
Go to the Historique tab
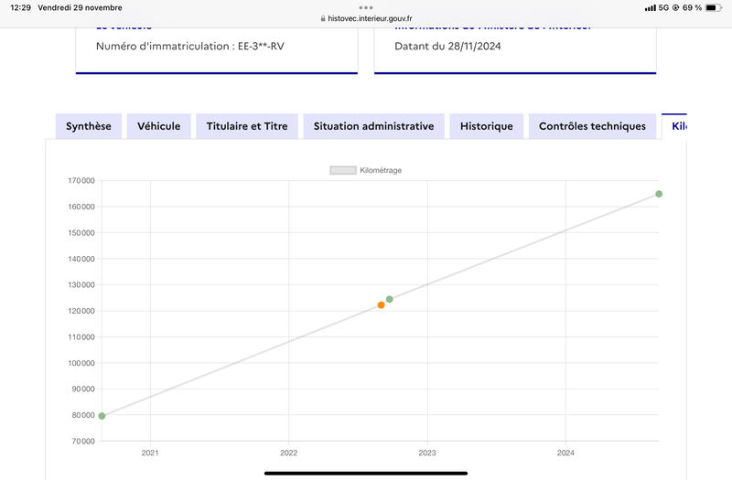click(487, 126)
